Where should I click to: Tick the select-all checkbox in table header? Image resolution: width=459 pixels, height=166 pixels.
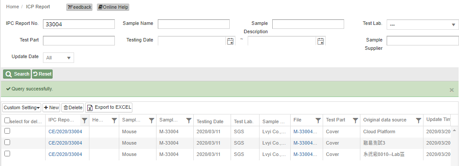click(x=7, y=120)
